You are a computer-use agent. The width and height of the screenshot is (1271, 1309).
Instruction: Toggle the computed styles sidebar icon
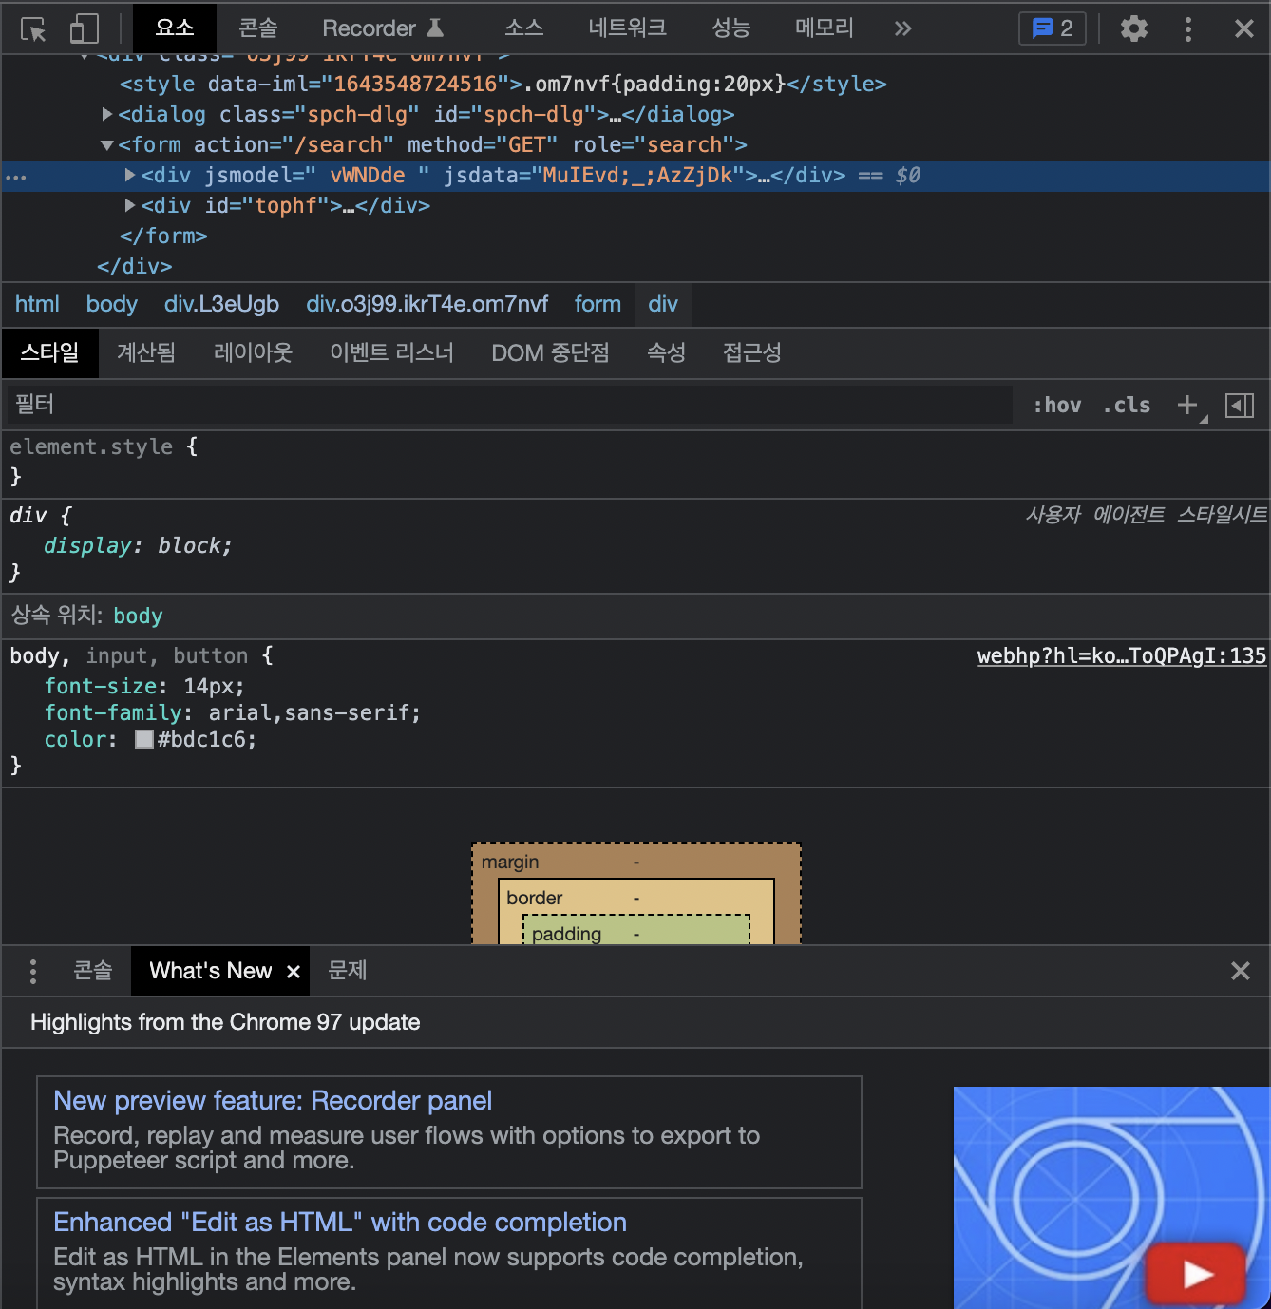1240,406
